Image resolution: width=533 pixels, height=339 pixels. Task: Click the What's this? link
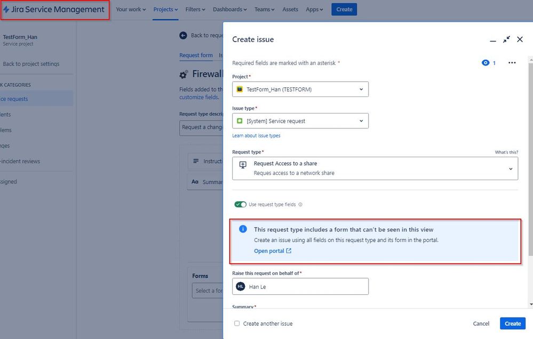(x=506, y=152)
